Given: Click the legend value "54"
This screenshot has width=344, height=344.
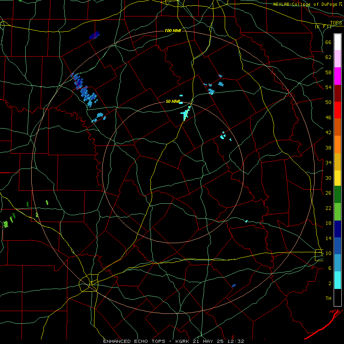Looking at the screenshot, I should [328, 87].
